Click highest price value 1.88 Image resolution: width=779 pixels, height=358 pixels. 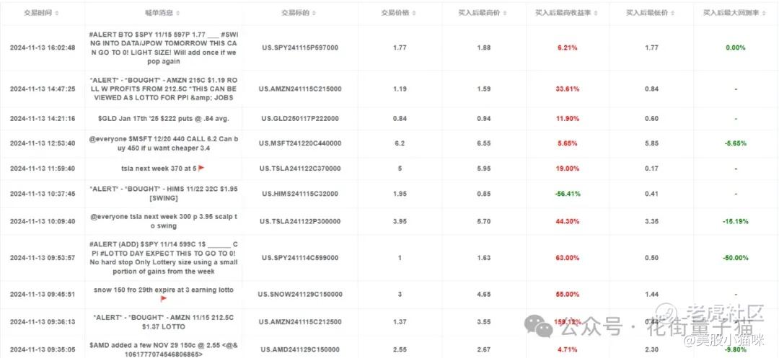coord(483,48)
